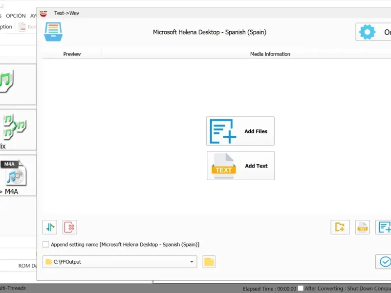Viewport: 391px width, 293px height.
Task: Click the red remove file icon
Action: click(69, 227)
